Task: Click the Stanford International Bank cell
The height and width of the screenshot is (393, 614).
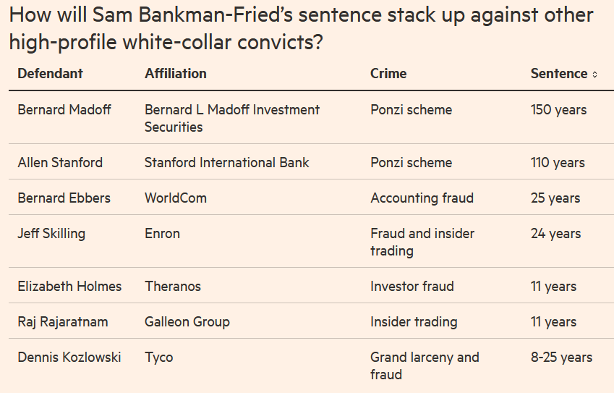Action: click(x=227, y=163)
